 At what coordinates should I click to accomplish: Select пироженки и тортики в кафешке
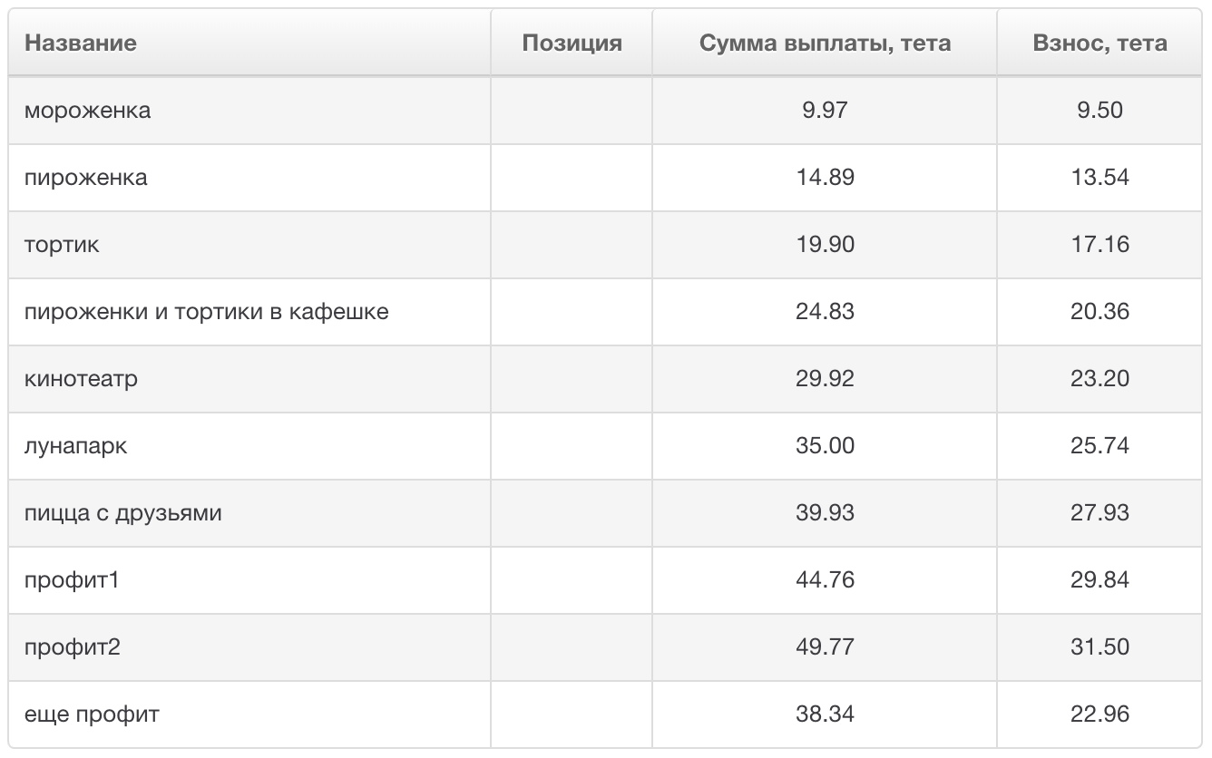[x=206, y=312]
